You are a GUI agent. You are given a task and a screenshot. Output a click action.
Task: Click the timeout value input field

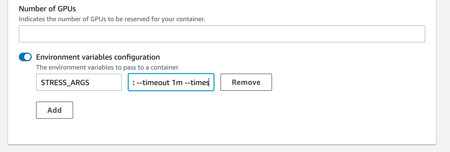[x=171, y=82]
